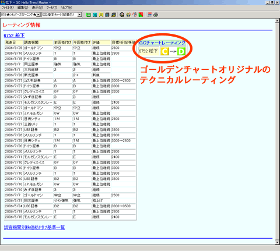
Task: Click the 2006/8/1 date cell
Action: pos(13,70)
